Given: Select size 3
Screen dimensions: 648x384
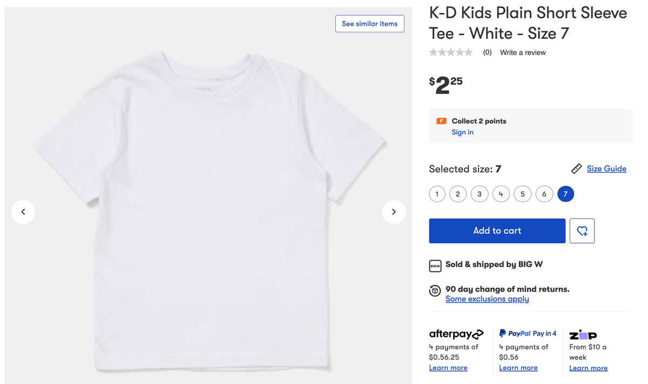Looking at the screenshot, I should [x=480, y=194].
